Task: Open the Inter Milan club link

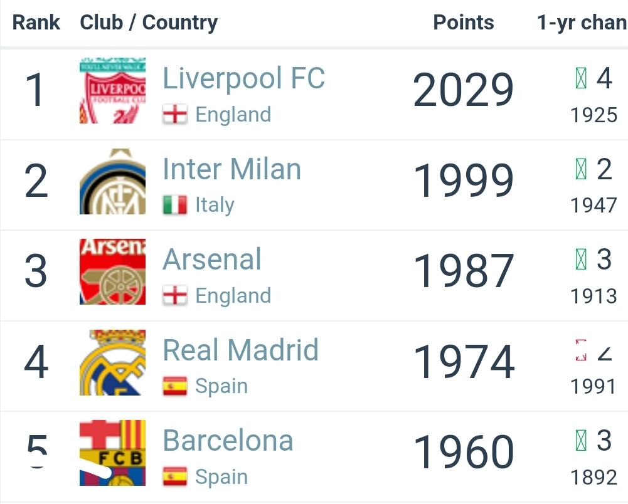Action: (232, 170)
